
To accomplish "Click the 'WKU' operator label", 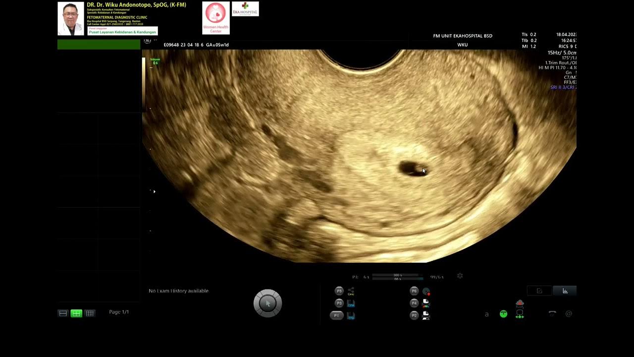I will [463, 45].
